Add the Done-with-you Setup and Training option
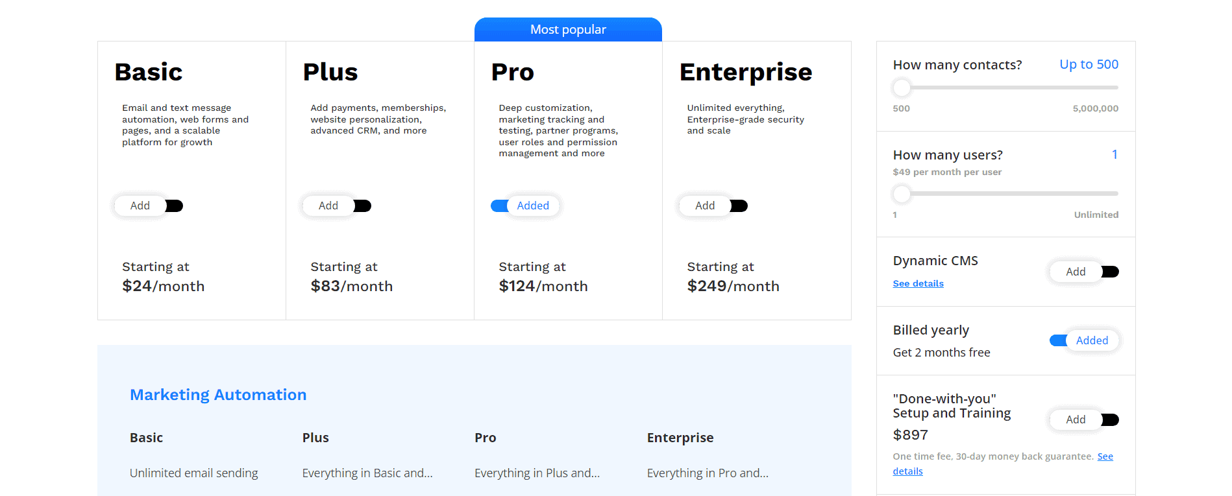1232x496 pixels. 1084,419
